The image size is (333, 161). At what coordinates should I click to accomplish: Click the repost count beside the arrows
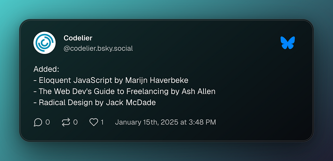point(75,122)
